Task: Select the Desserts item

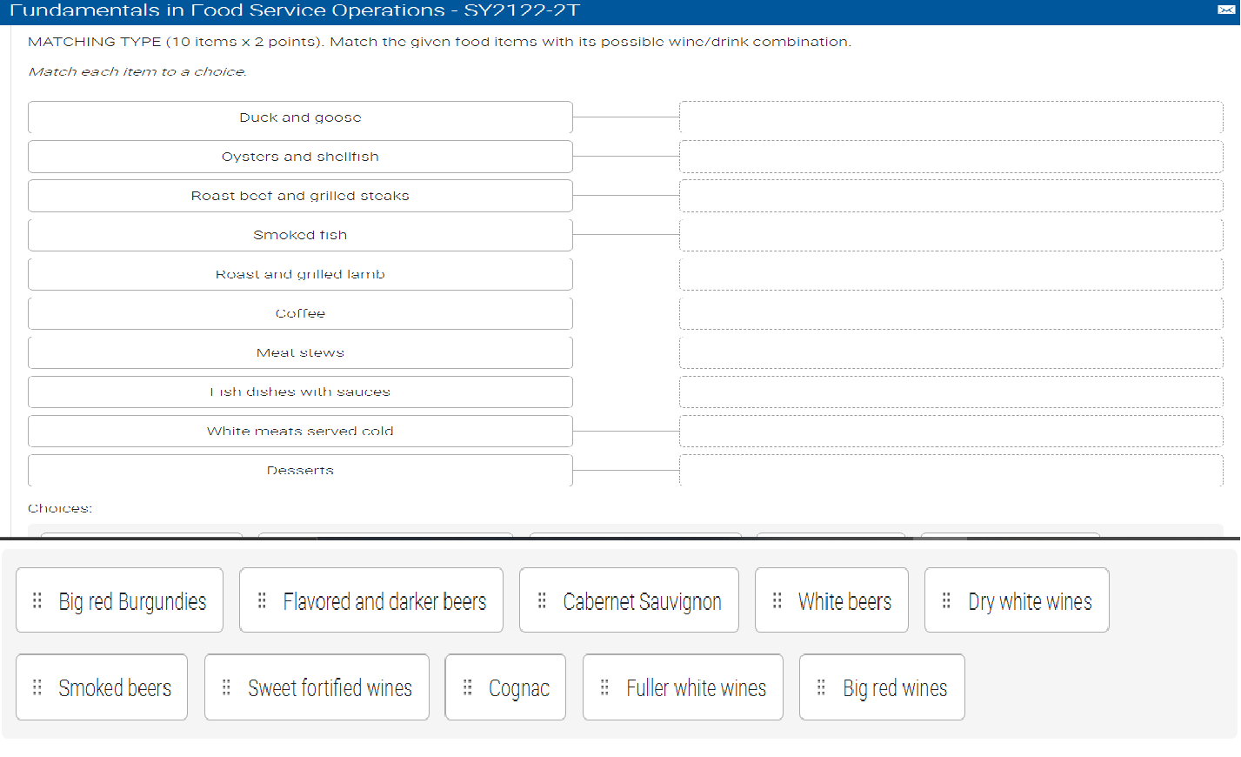Action: click(x=300, y=470)
